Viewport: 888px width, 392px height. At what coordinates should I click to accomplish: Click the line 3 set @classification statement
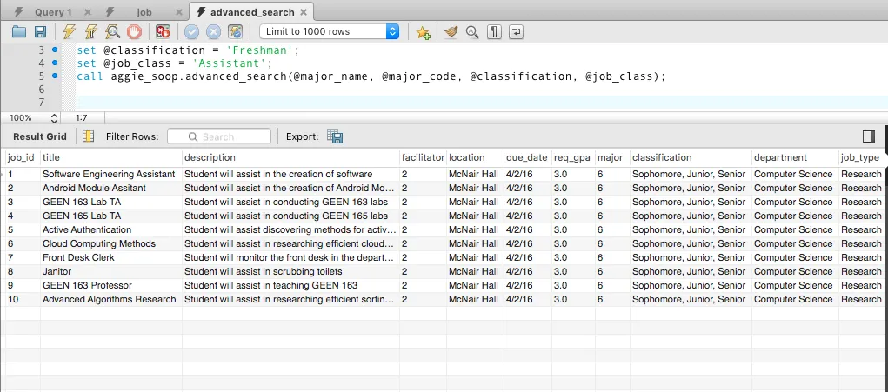[x=188, y=50]
